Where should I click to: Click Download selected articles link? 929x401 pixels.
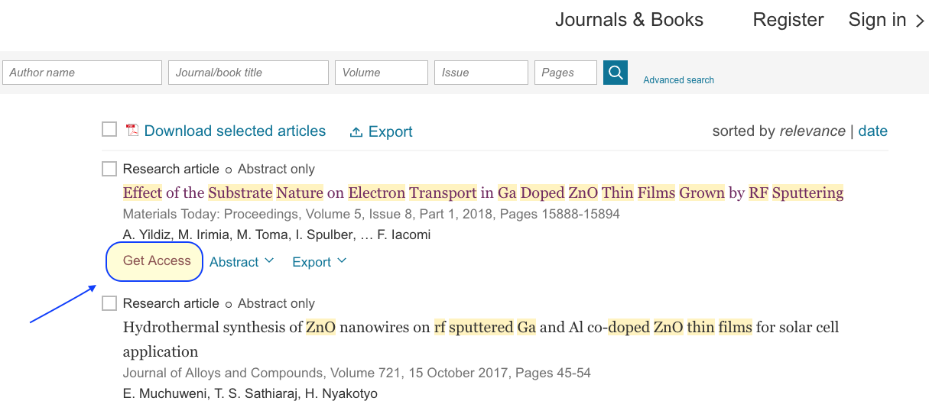[235, 131]
